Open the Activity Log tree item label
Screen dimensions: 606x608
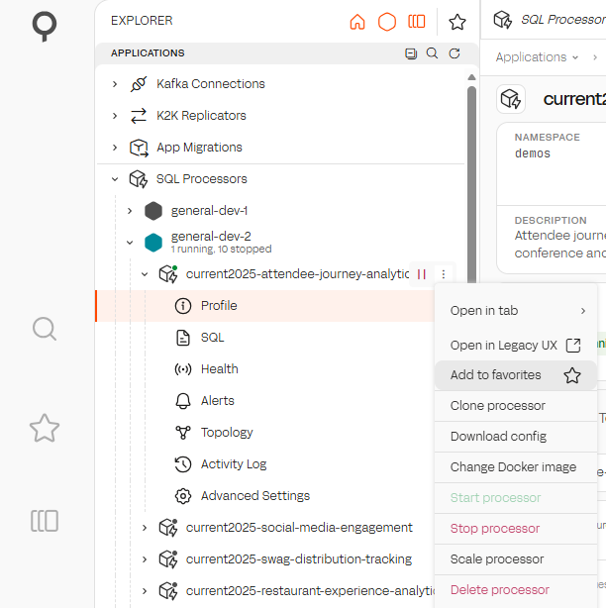click(x=234, y=464)
